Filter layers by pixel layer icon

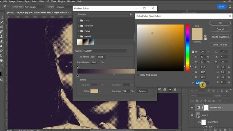click(209, 91)
